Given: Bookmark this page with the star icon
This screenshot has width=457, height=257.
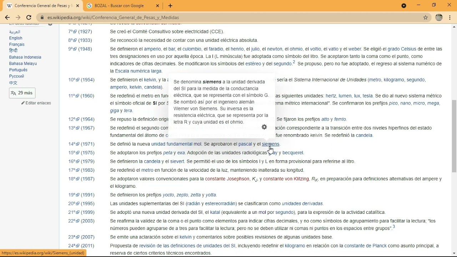Looking at the screenshot, I should coord(426,17).
